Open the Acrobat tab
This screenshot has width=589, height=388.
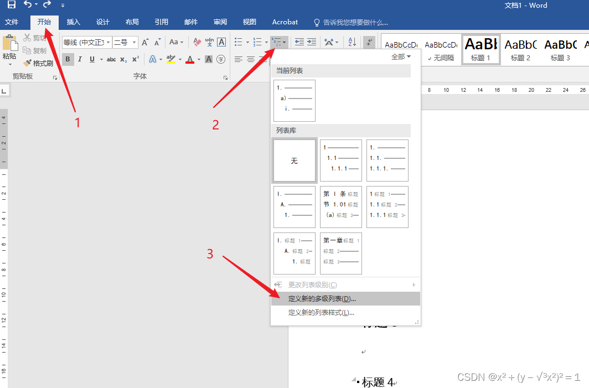click(285, 22)
